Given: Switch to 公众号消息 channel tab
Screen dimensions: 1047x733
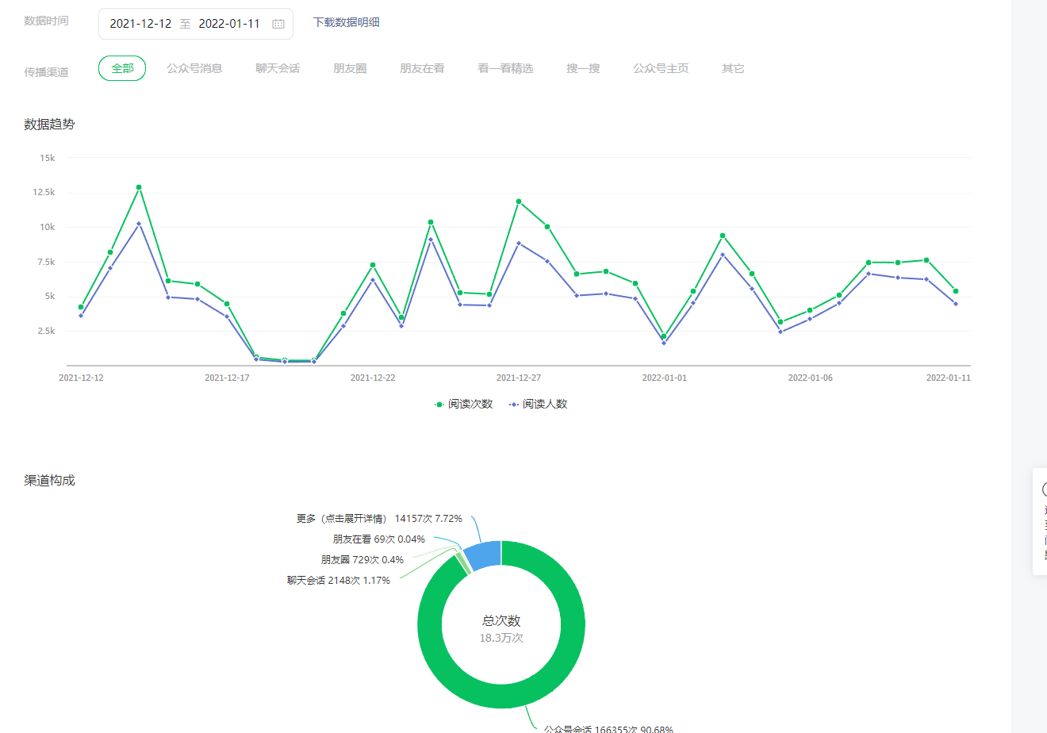Looking at the screenshot, I should pyautogui.click(x=194, y=68).
